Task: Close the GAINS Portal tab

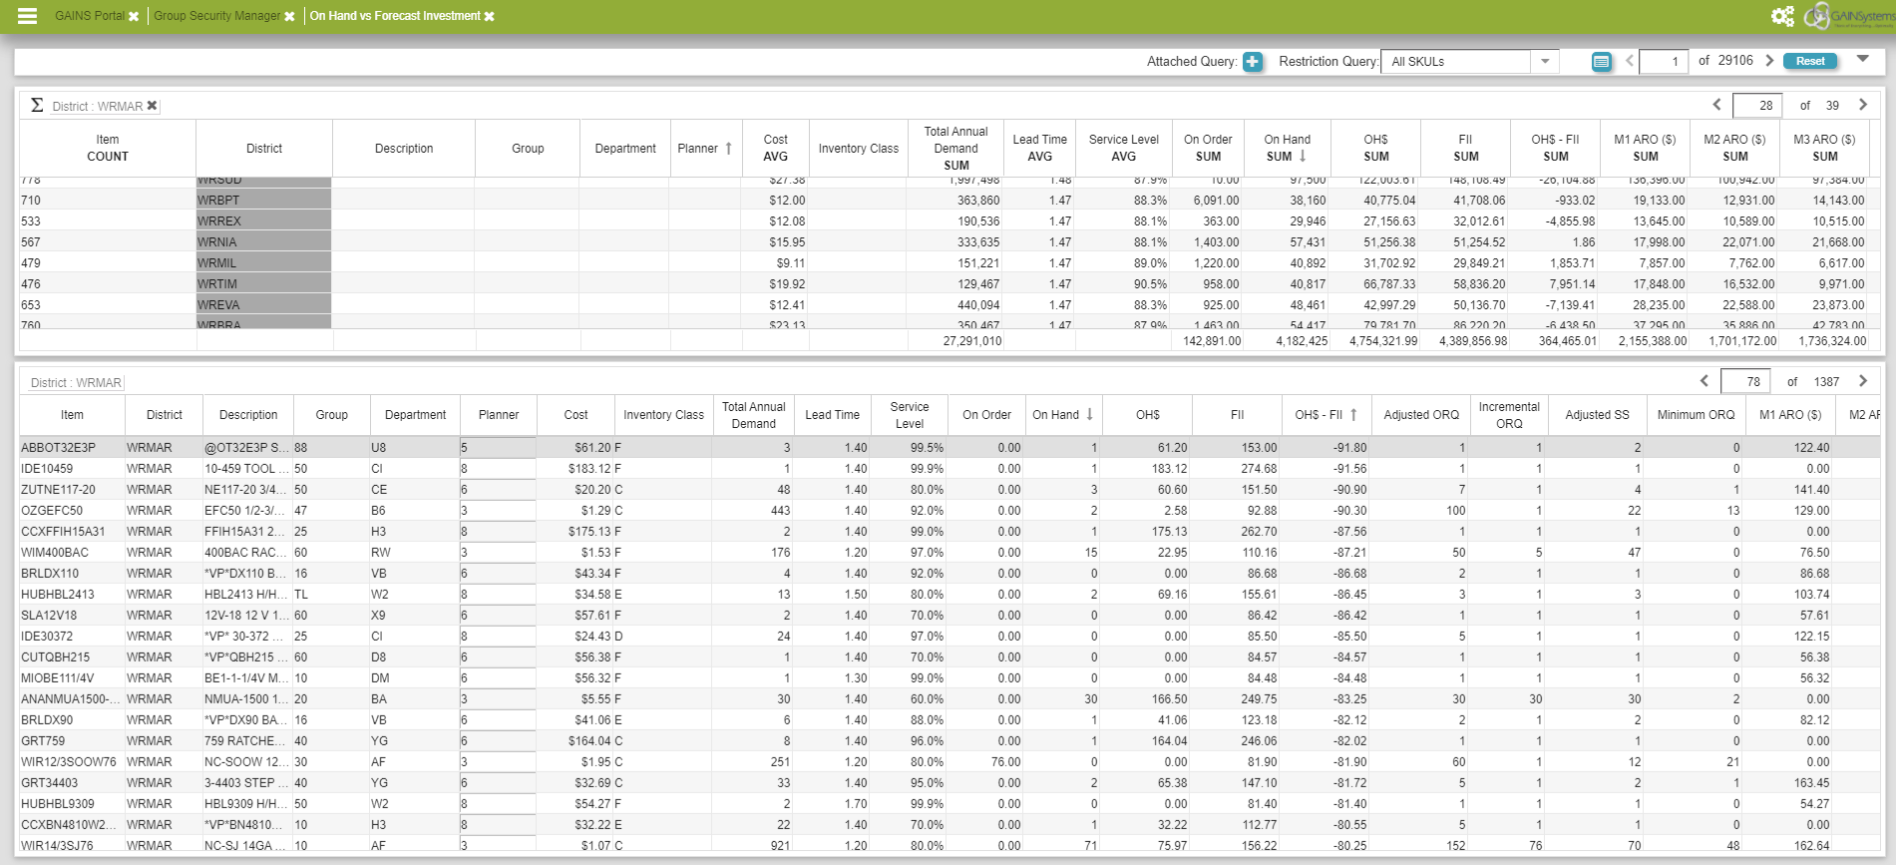Action: [134, 17]
